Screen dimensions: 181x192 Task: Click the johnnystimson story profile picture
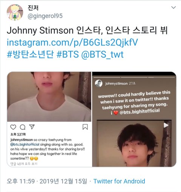[98, 84]
